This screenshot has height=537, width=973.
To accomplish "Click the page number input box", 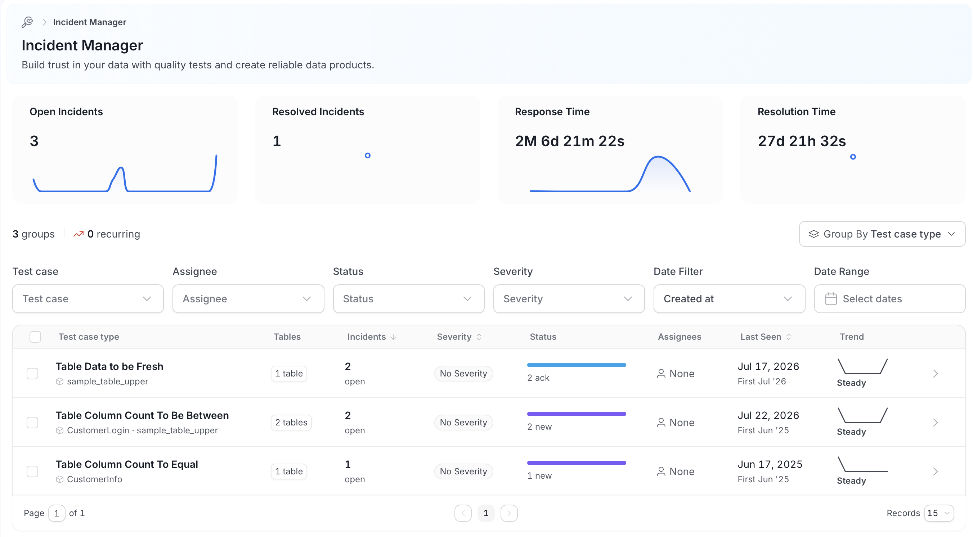I will point(57,513).
